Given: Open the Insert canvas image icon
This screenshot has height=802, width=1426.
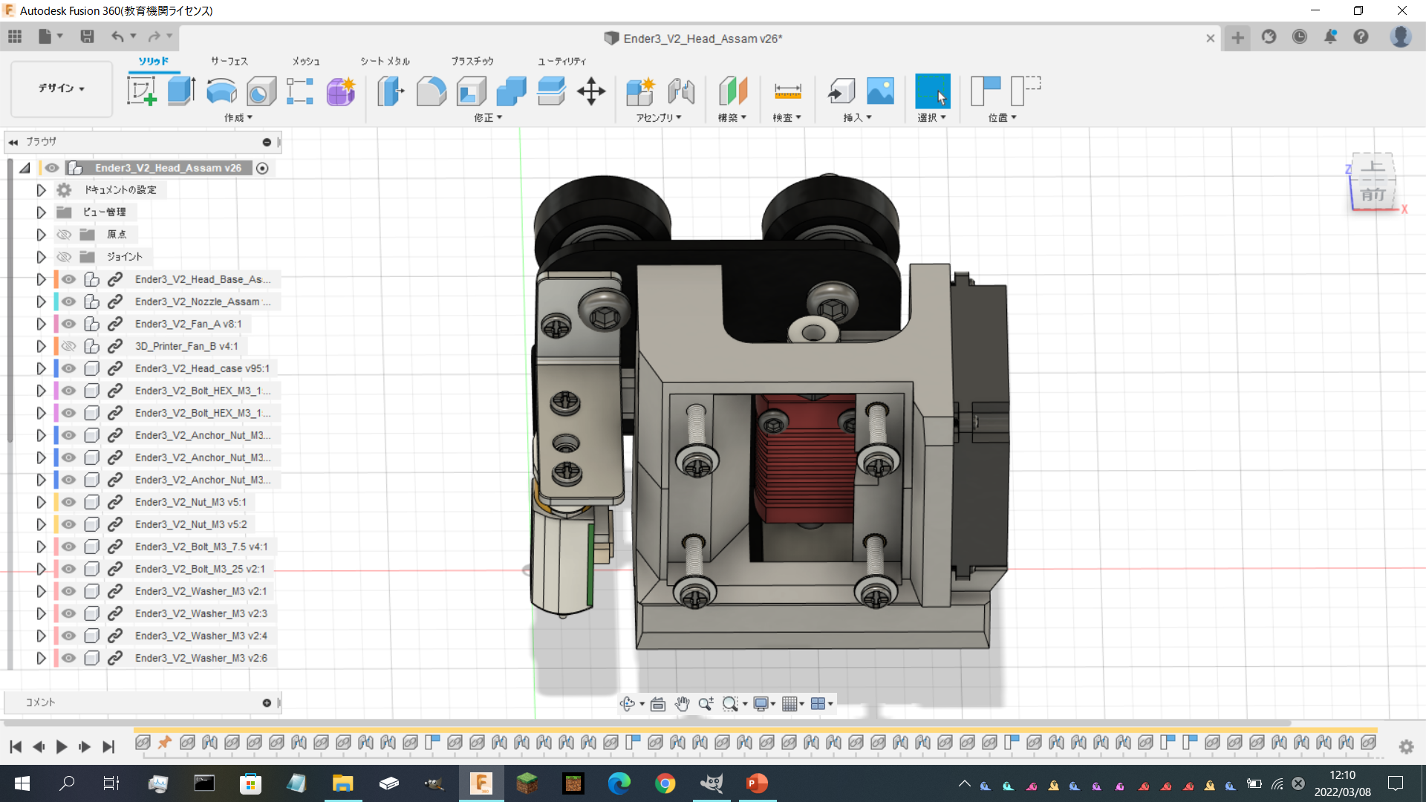Looking at the screenshot, I should point(880,91).
